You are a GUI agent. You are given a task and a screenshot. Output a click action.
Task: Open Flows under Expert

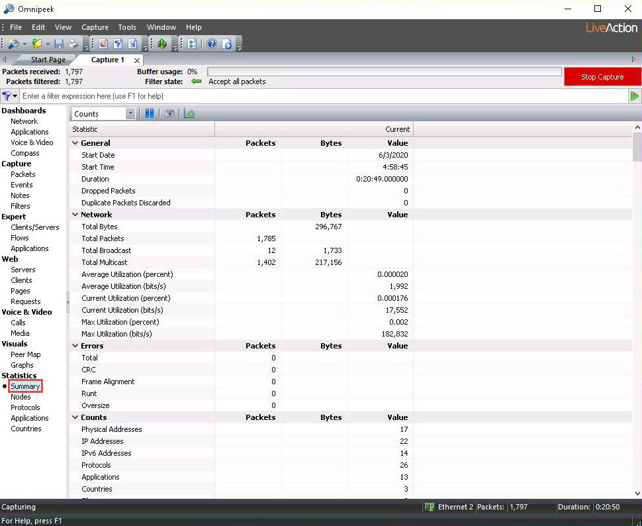(20, 238)
